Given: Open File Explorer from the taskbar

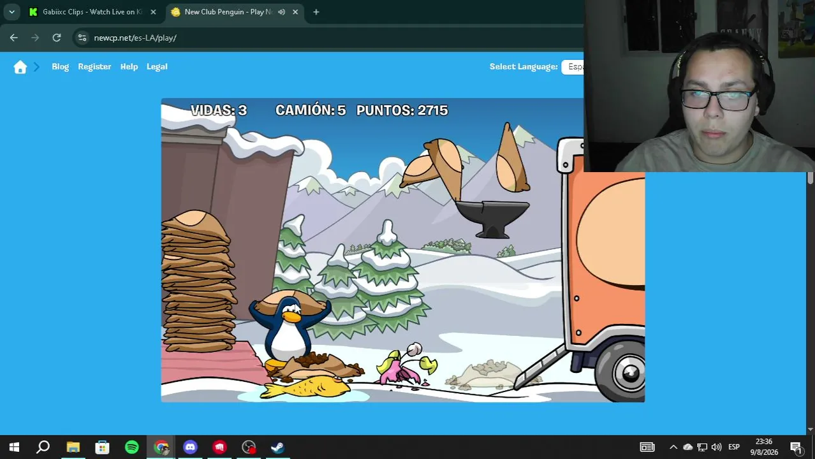Looking at the screenshot, I should pos(73,447).
